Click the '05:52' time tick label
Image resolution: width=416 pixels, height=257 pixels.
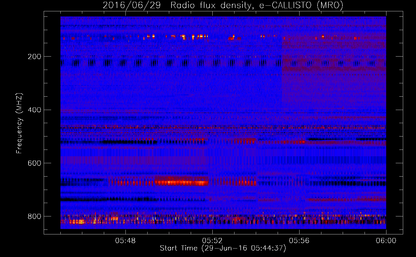[212, 241]
